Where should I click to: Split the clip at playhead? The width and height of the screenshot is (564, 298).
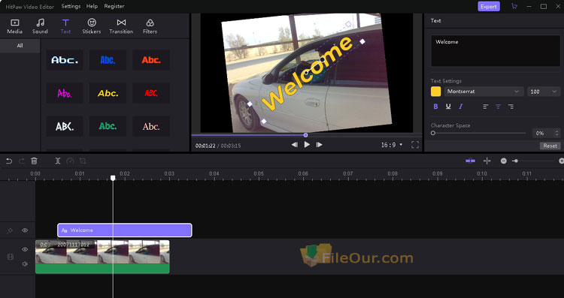point(58,161)
